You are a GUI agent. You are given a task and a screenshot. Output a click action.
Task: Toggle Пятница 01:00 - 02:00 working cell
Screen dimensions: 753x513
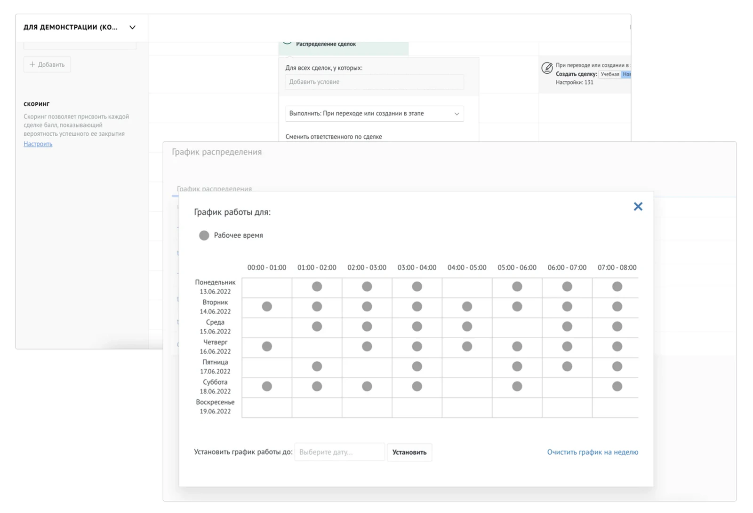pyautogui.click(x=317, y=366)
